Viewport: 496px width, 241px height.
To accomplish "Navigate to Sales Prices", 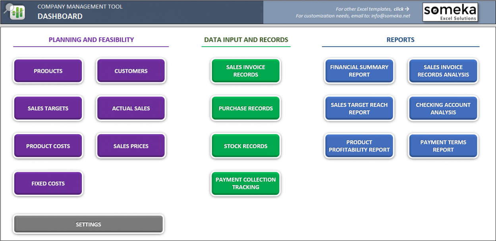I will pos(131,146).
